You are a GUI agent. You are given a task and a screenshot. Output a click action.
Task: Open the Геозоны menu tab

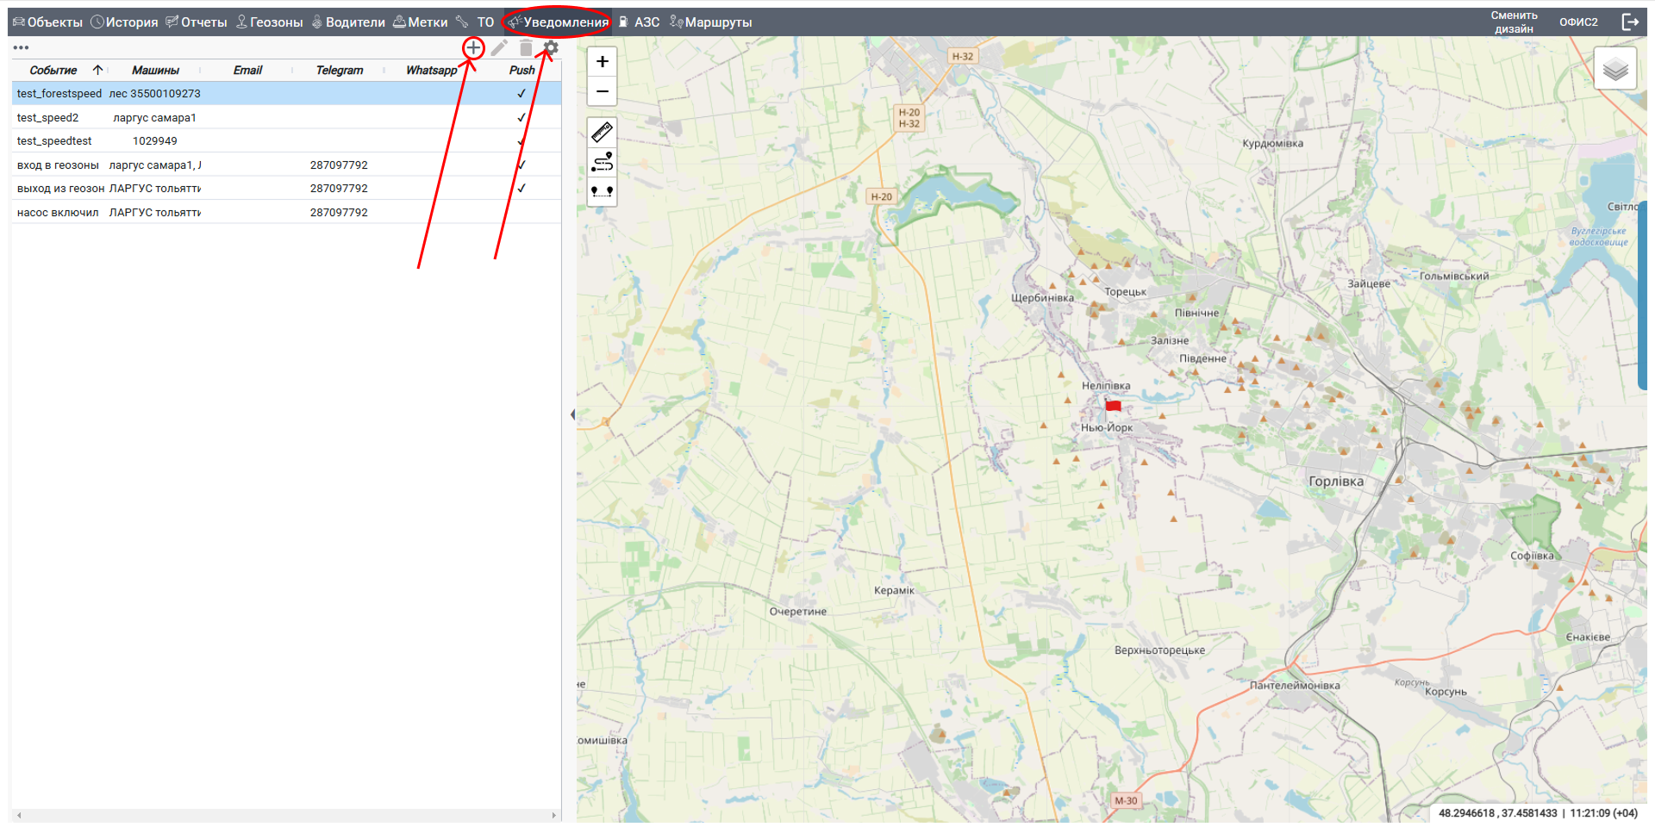(270, 22)
